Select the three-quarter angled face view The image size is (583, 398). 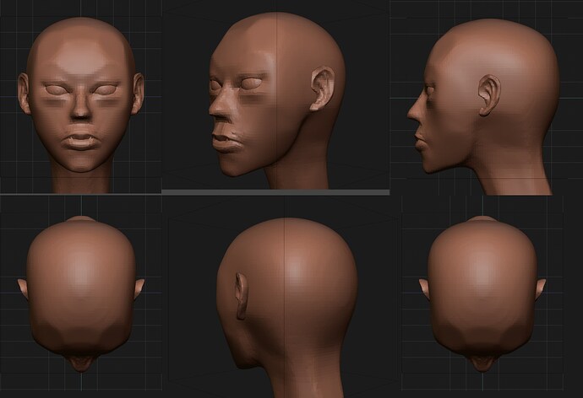(277, 101)
